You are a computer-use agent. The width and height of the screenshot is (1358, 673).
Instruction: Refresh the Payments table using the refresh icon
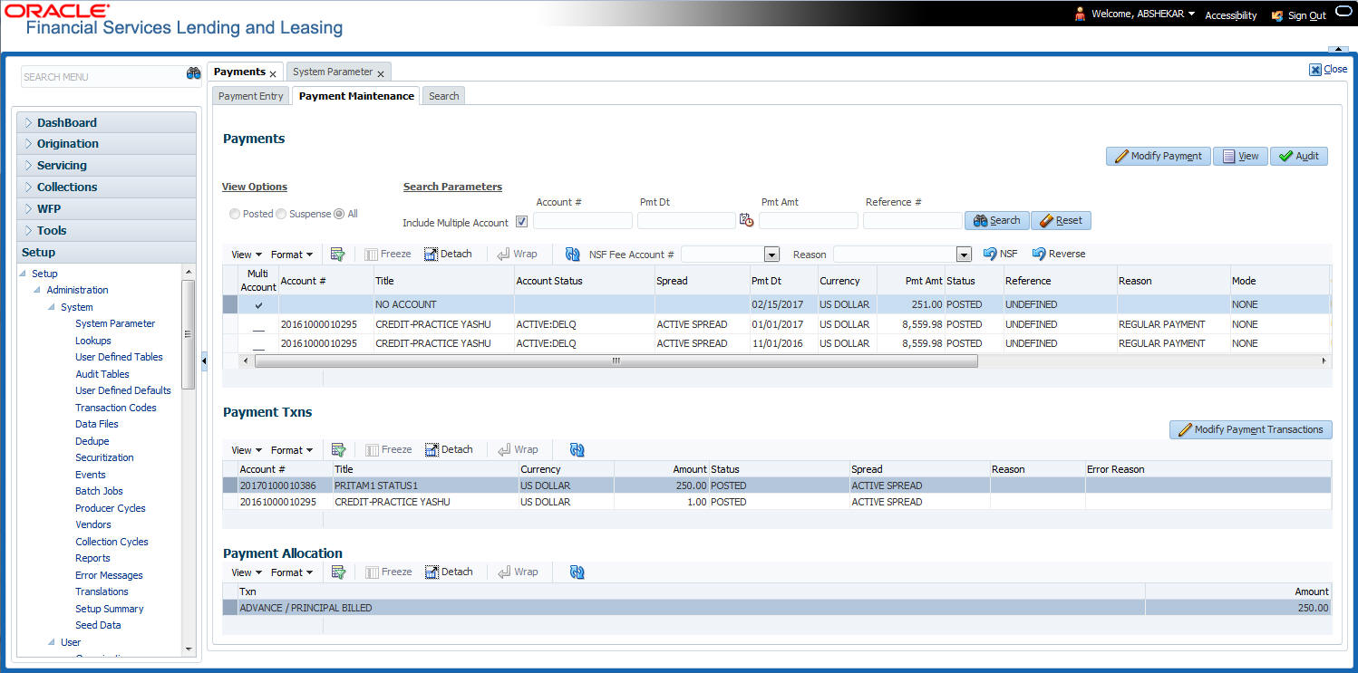572,255
